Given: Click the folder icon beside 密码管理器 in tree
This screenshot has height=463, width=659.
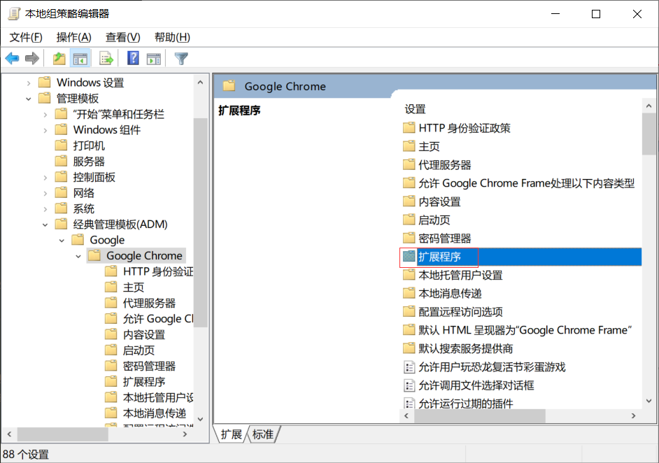Looking at the screenshot, I should [x=111, y=366].
